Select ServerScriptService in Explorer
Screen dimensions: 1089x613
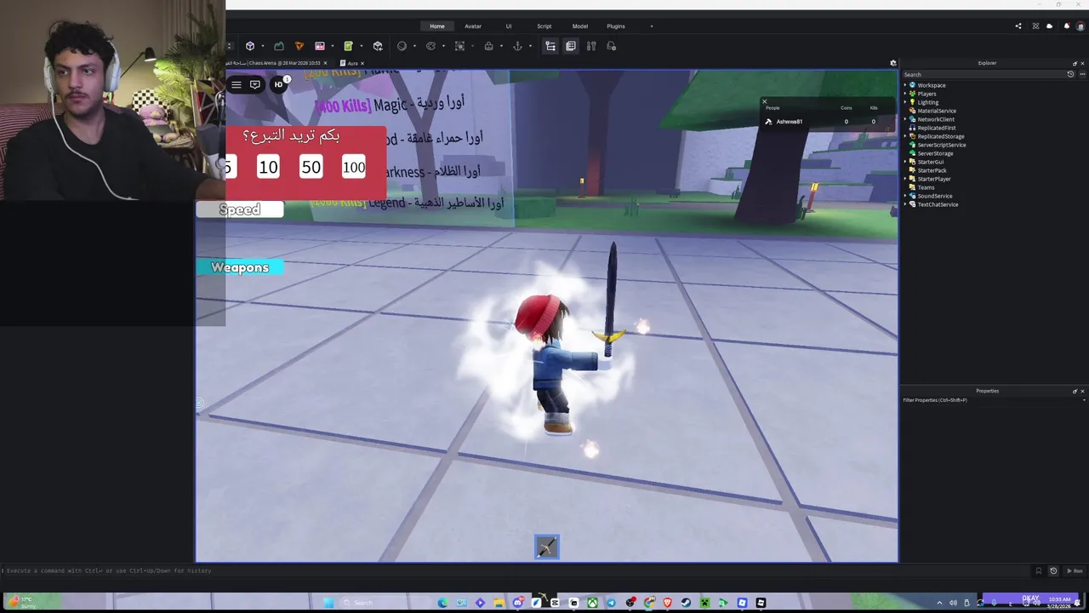point(941,145)
